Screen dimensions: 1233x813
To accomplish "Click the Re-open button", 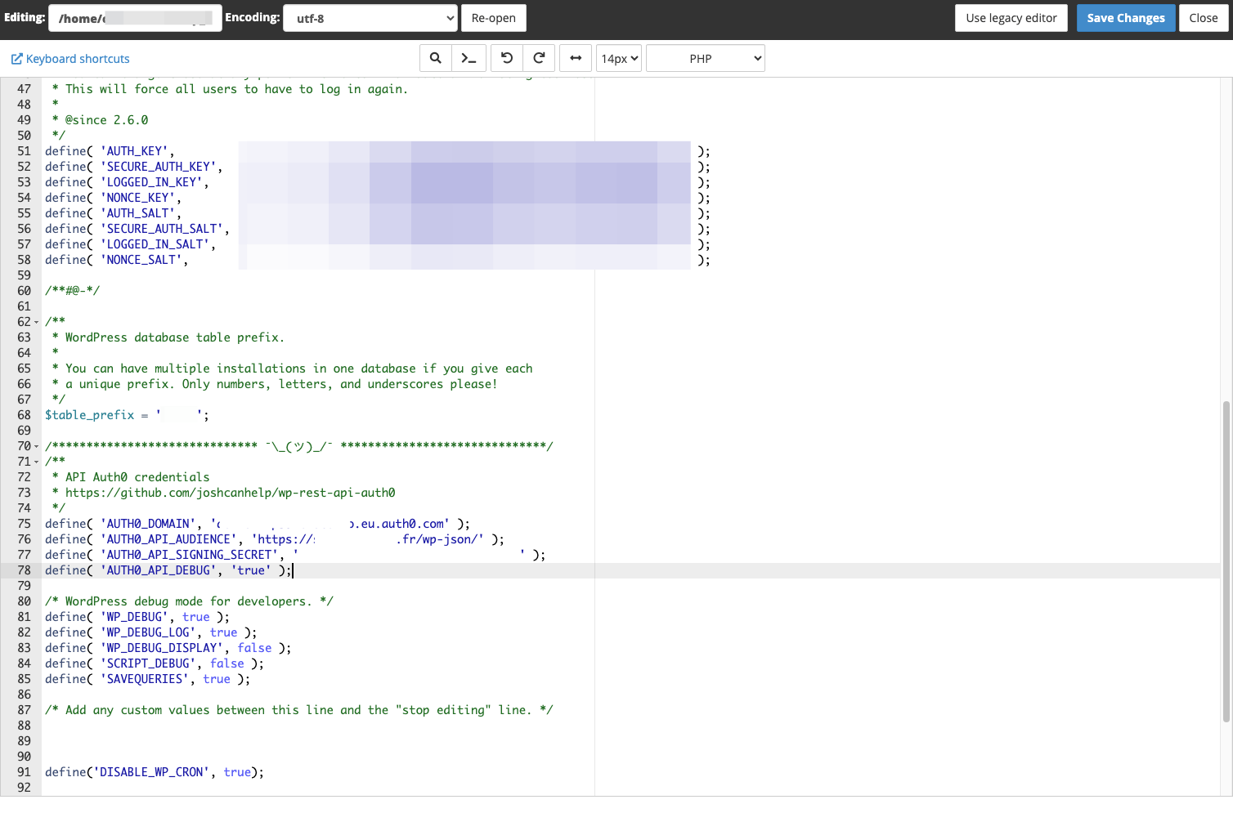I will pyautogui.click(x=494, y=18).
